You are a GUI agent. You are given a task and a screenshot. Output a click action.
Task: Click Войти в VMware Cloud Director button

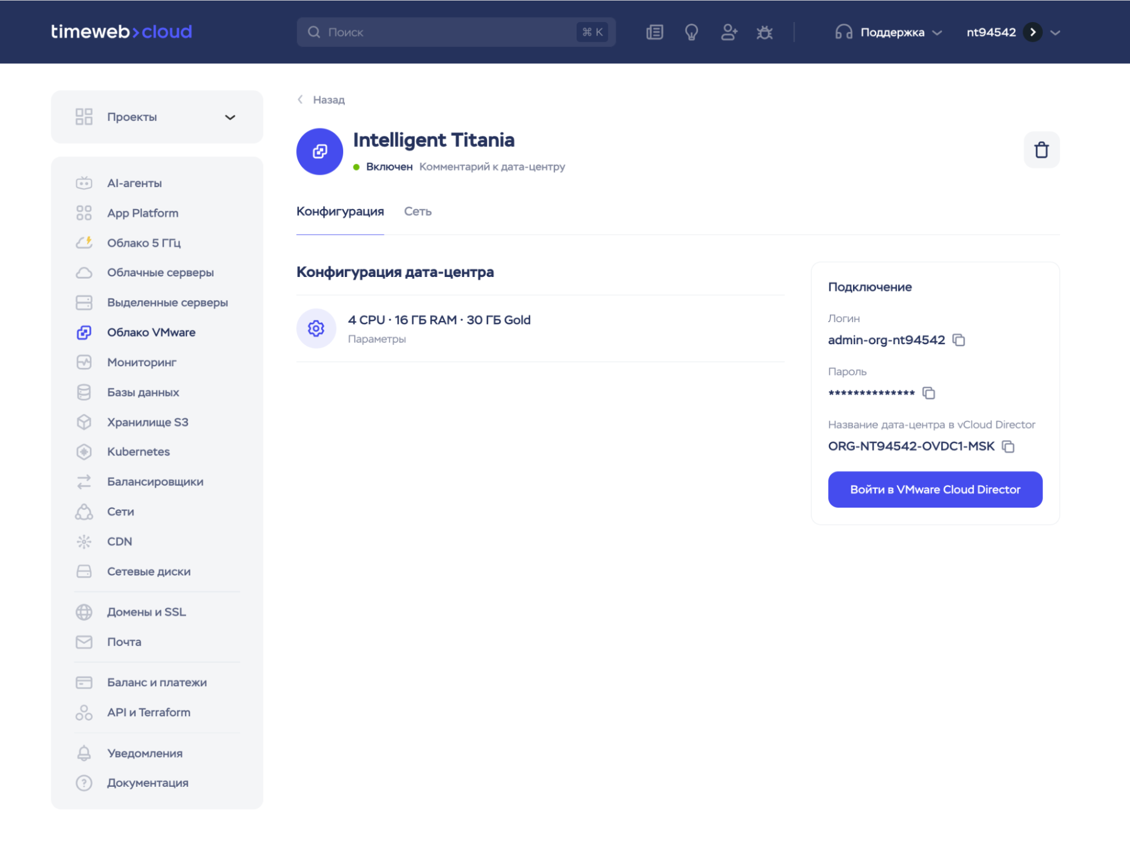tap(935, 490)
